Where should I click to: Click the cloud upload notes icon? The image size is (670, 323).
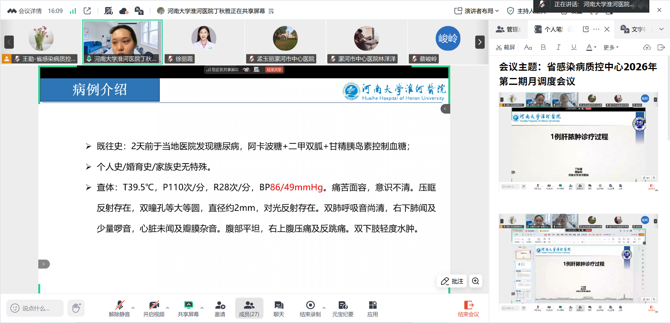[x=647, y=47]
